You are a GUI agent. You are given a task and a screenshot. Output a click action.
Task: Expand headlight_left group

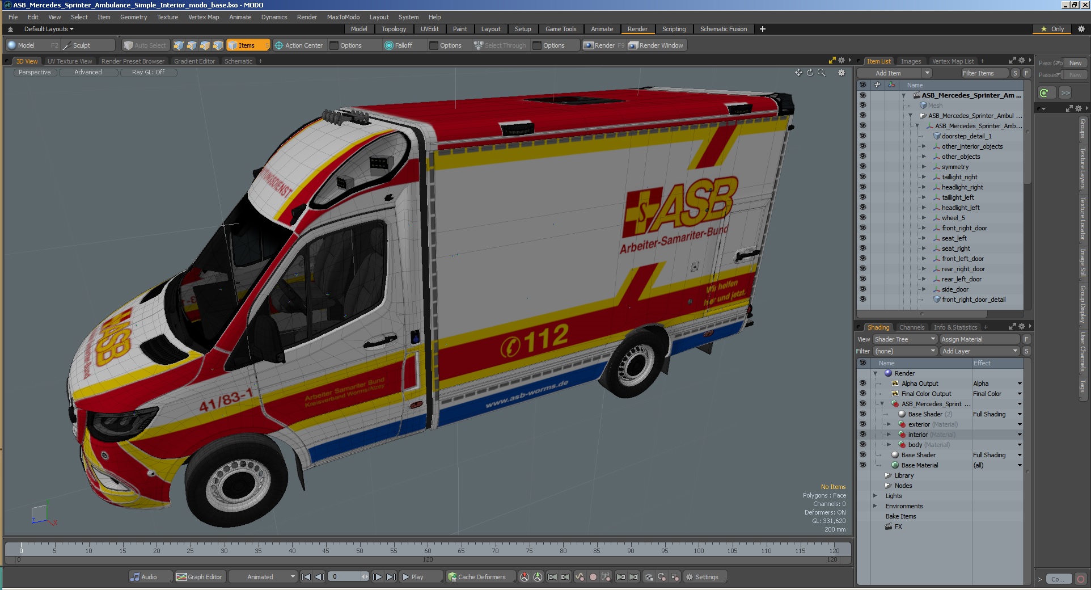(x=924, y=208)
